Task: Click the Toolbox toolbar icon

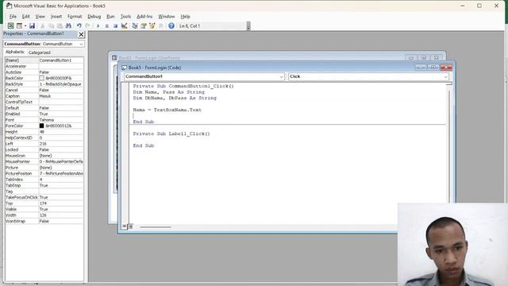Action: pyautogui.click(x=160, y=25)
